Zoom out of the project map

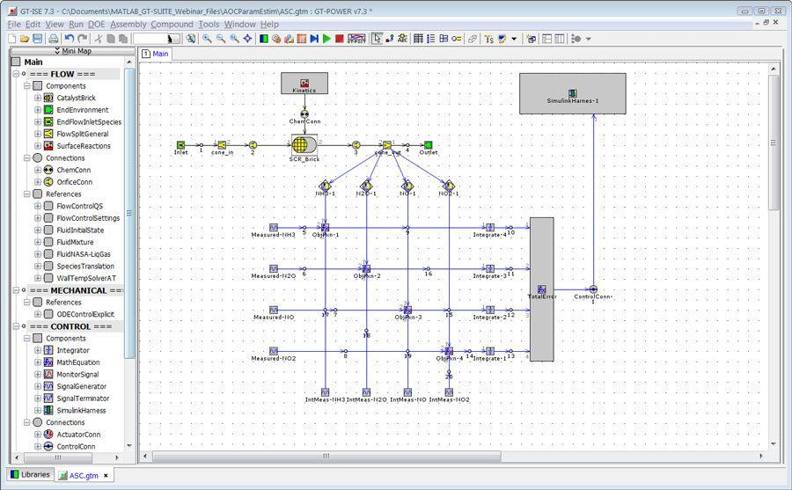[221, 39]
